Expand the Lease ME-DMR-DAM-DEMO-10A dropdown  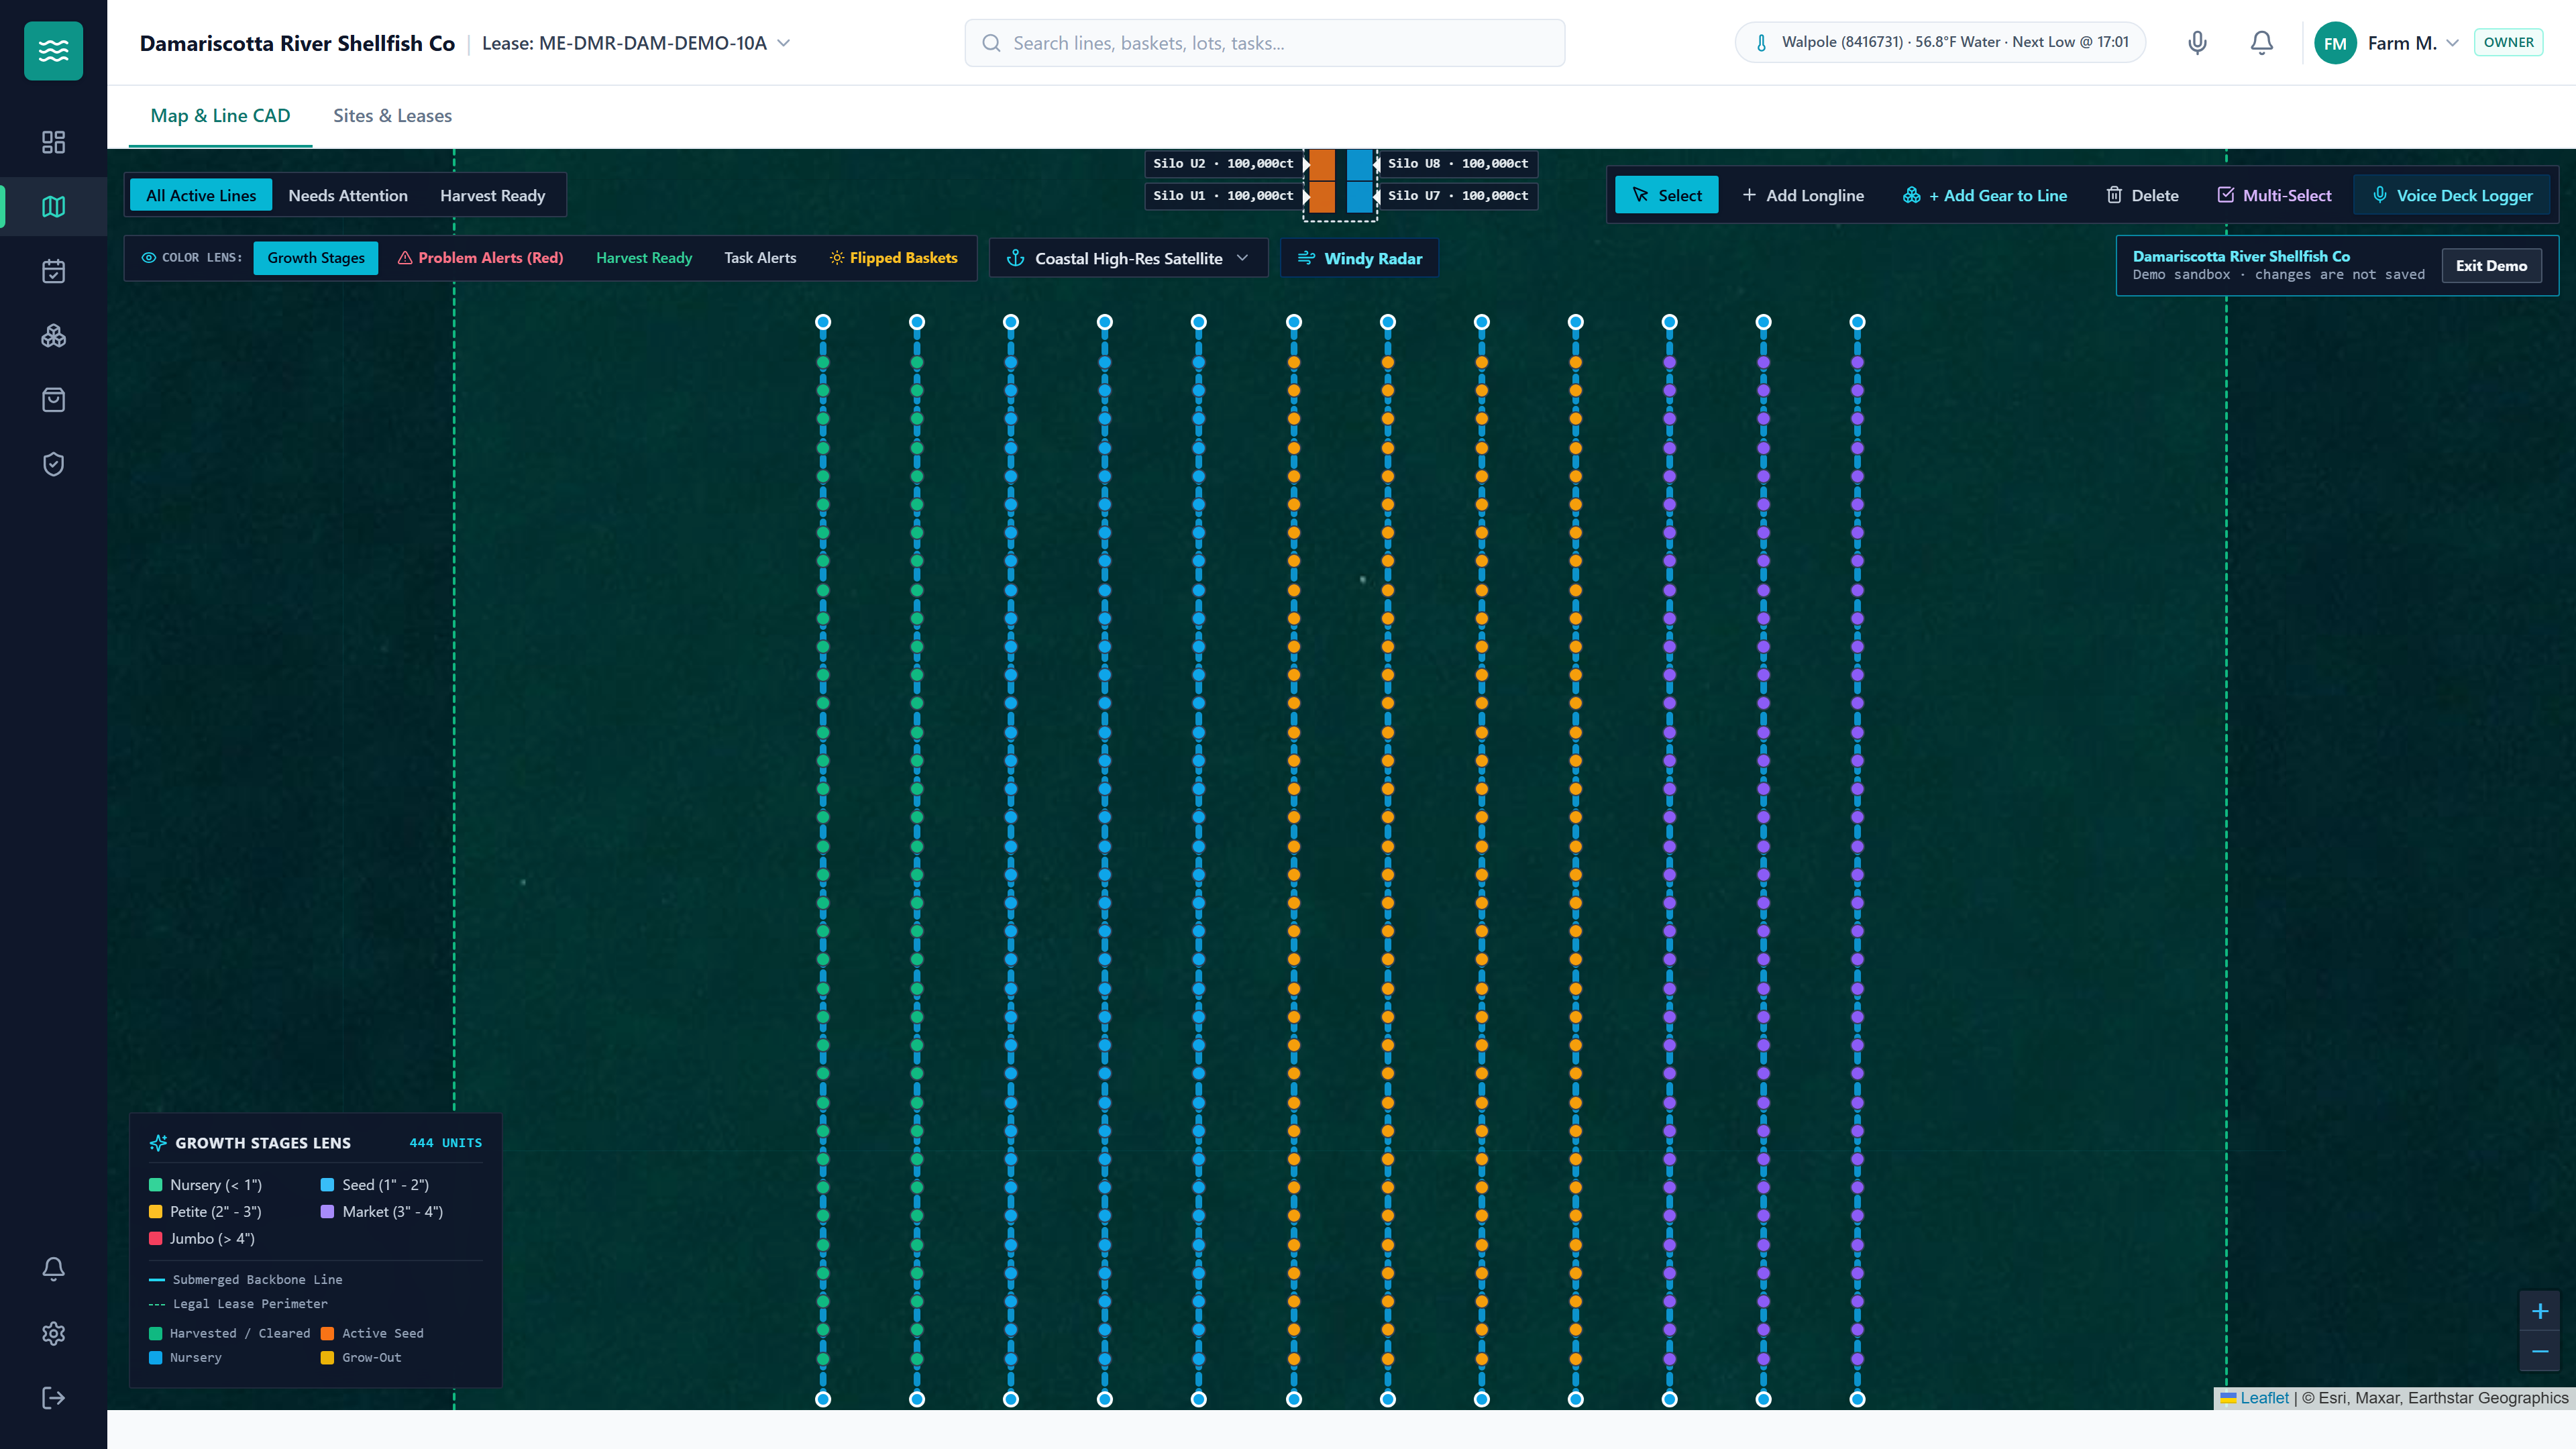tap(636, 43)
